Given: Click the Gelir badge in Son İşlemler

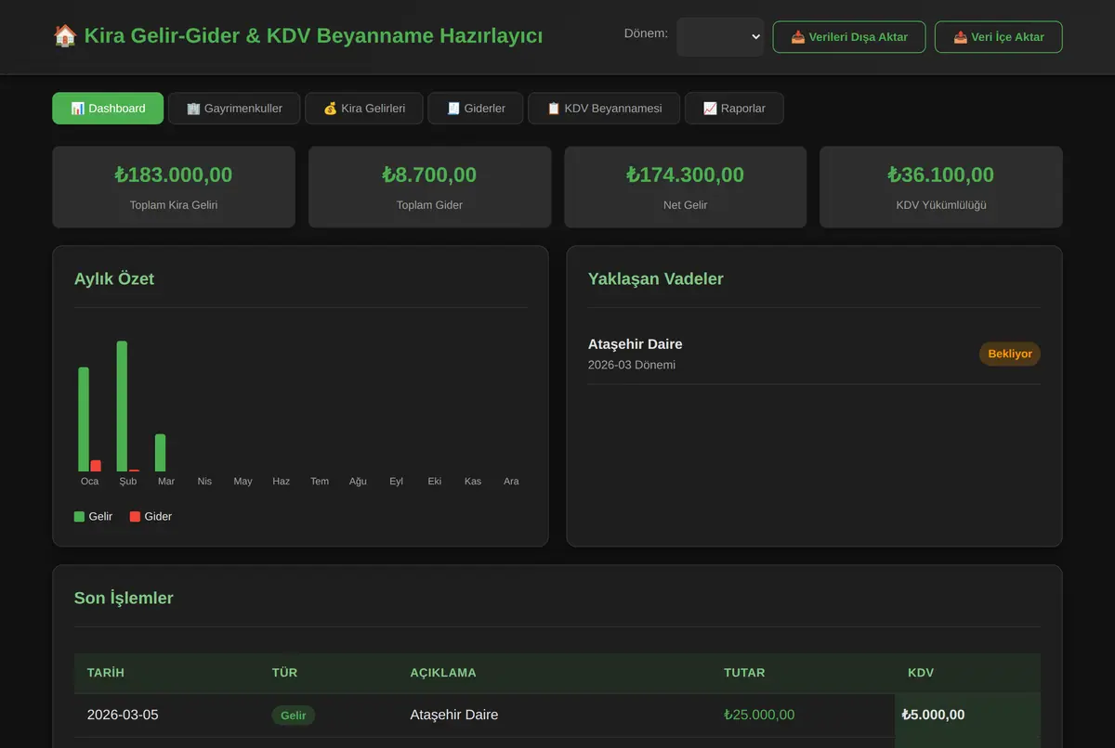Looking at the screenshot, I should coord(294,715).
